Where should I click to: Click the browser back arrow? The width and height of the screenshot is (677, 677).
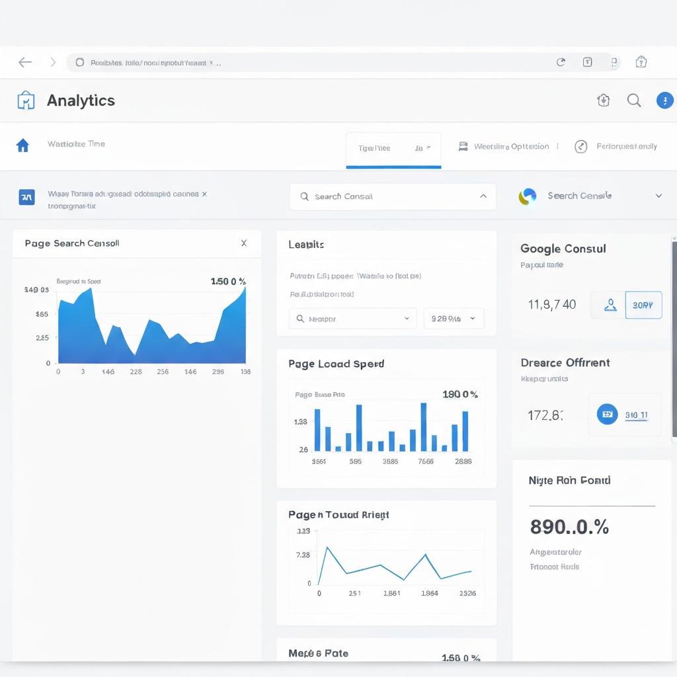click(x=25, y=62)
